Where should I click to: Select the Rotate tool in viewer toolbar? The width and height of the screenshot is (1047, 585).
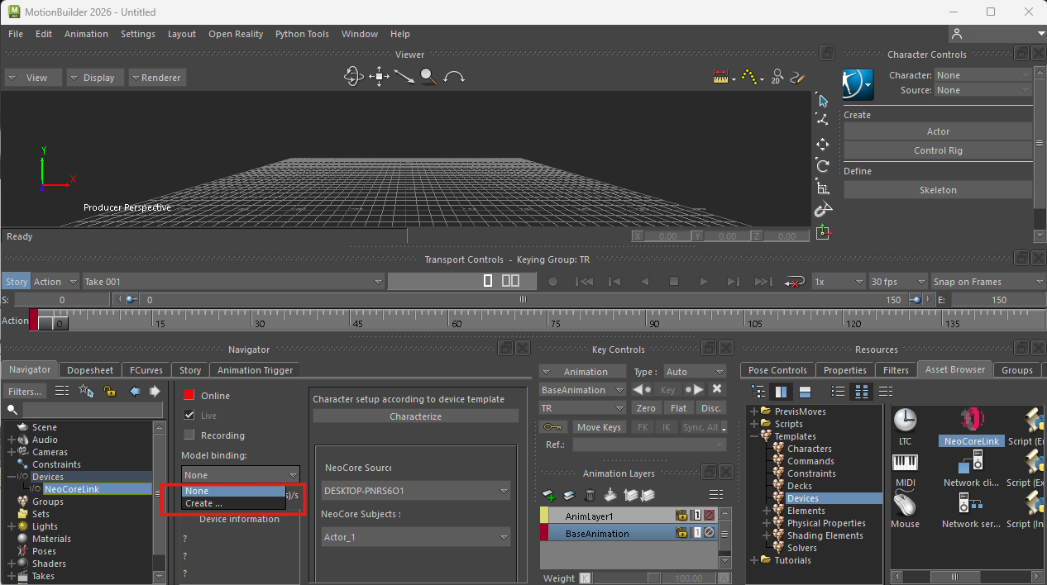(x=822, y=166)
